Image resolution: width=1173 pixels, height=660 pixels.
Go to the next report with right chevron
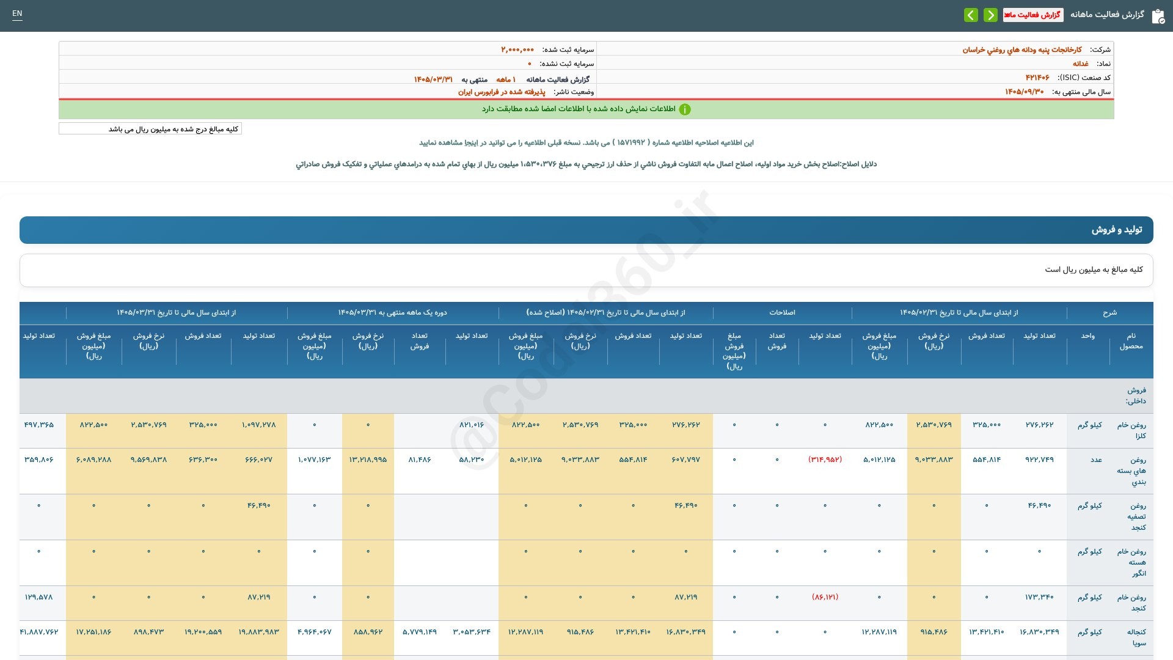(x=990, y=15)
